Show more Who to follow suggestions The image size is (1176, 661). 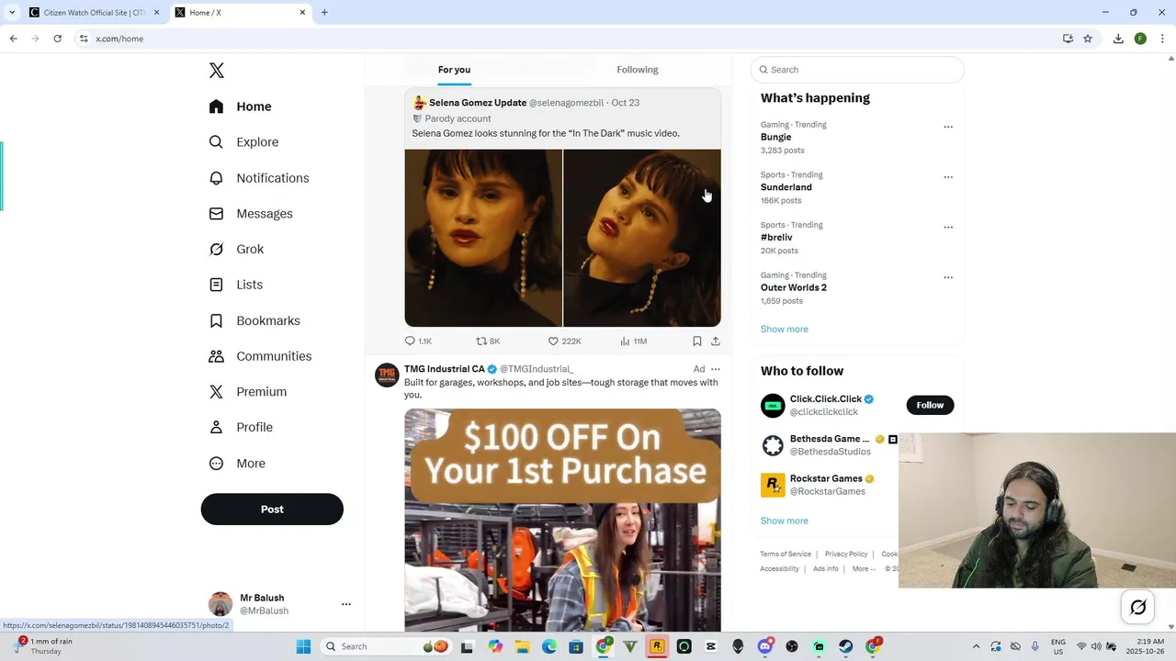point(785,521)
